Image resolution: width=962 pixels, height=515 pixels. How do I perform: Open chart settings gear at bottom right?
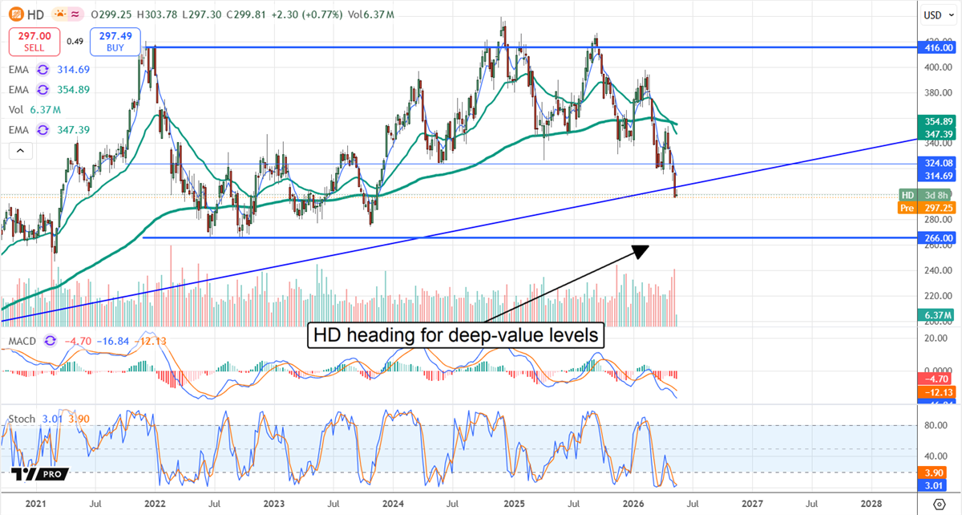coord(938,503)
